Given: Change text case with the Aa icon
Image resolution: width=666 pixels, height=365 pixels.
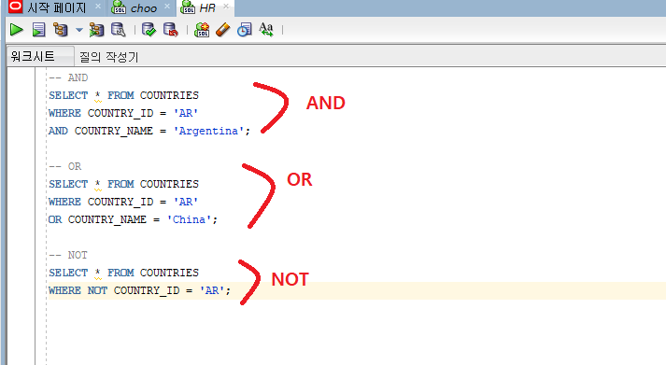Looking at the screenshot, I should (266, 30).
